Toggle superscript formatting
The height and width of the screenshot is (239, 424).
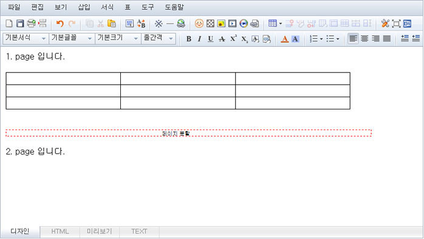[233, 39]
